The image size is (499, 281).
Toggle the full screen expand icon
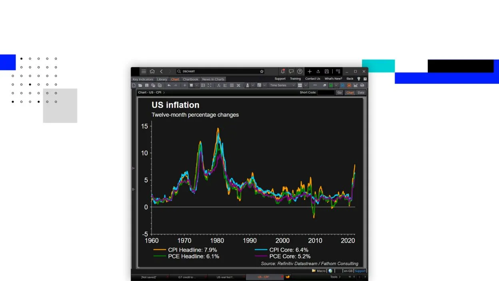click(x=210, y=85)
